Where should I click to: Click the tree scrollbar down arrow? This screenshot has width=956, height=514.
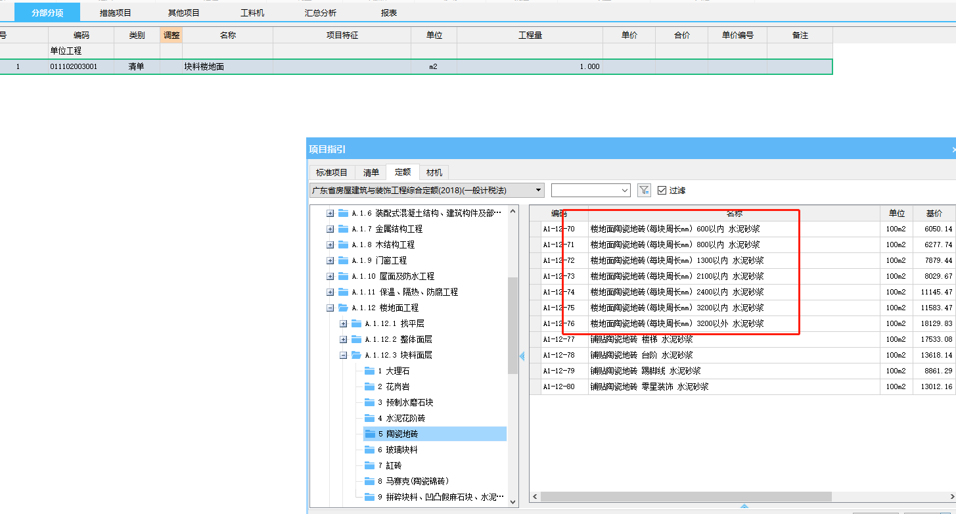[513, 502]
